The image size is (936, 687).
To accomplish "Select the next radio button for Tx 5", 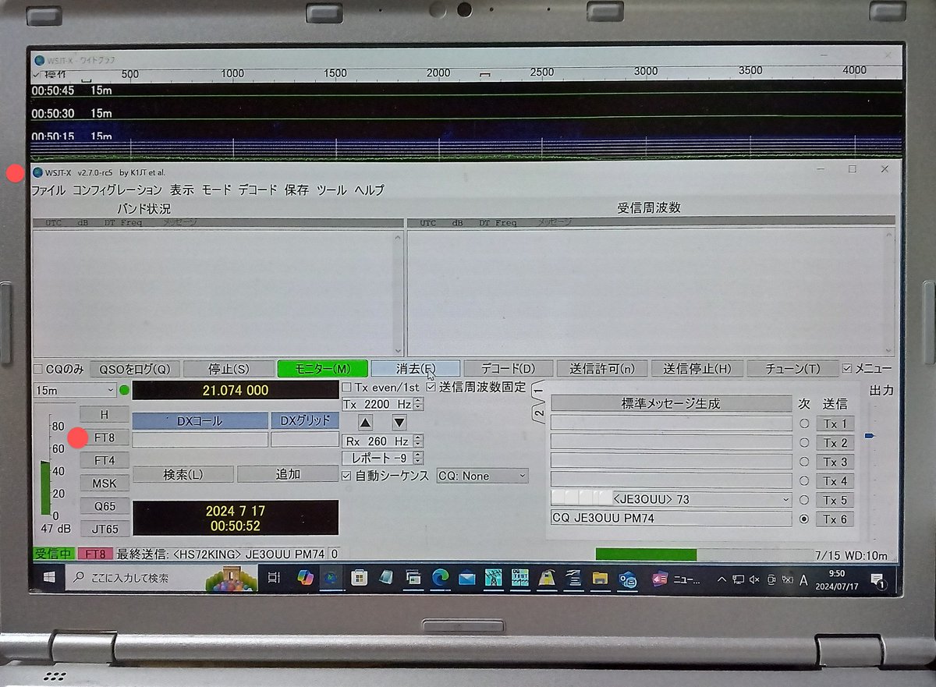I will click(x=804, y=500).
